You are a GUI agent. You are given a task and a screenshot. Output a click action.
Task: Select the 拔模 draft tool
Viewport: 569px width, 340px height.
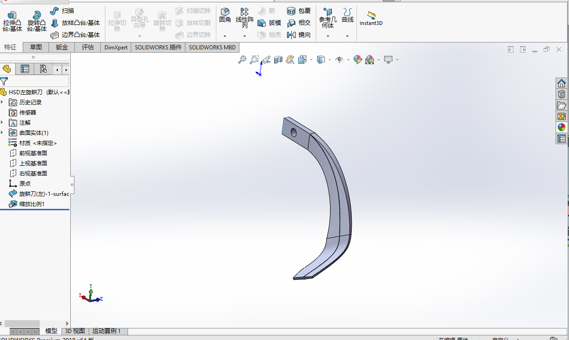tap(269, 23)
